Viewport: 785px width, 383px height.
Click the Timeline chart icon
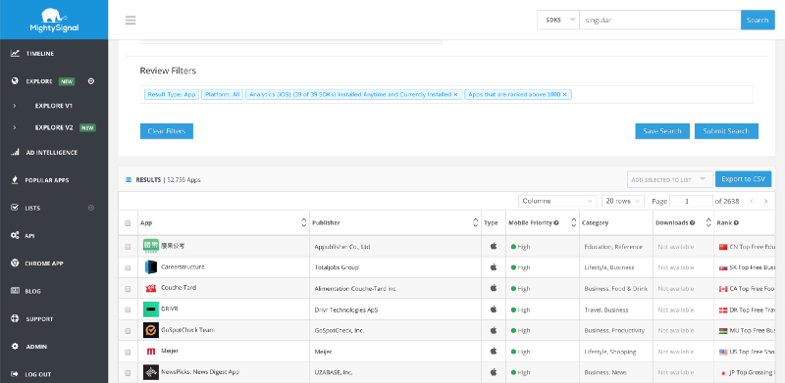point(15,53)
